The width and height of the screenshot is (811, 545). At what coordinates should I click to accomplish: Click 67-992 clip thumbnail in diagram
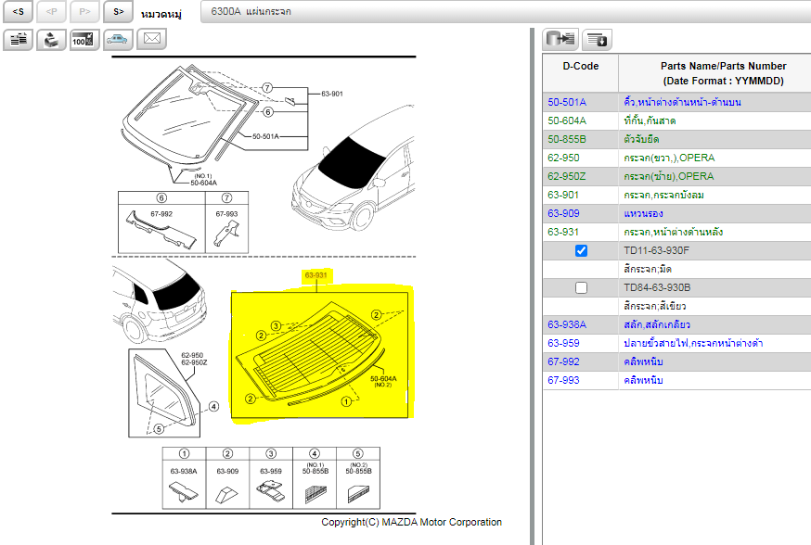coord(161,228)
